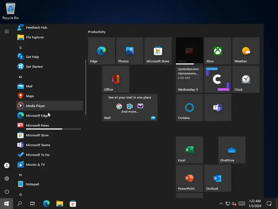Launch the Excel tile
This screenshot has width=278, height=209.
click(189, 150)
